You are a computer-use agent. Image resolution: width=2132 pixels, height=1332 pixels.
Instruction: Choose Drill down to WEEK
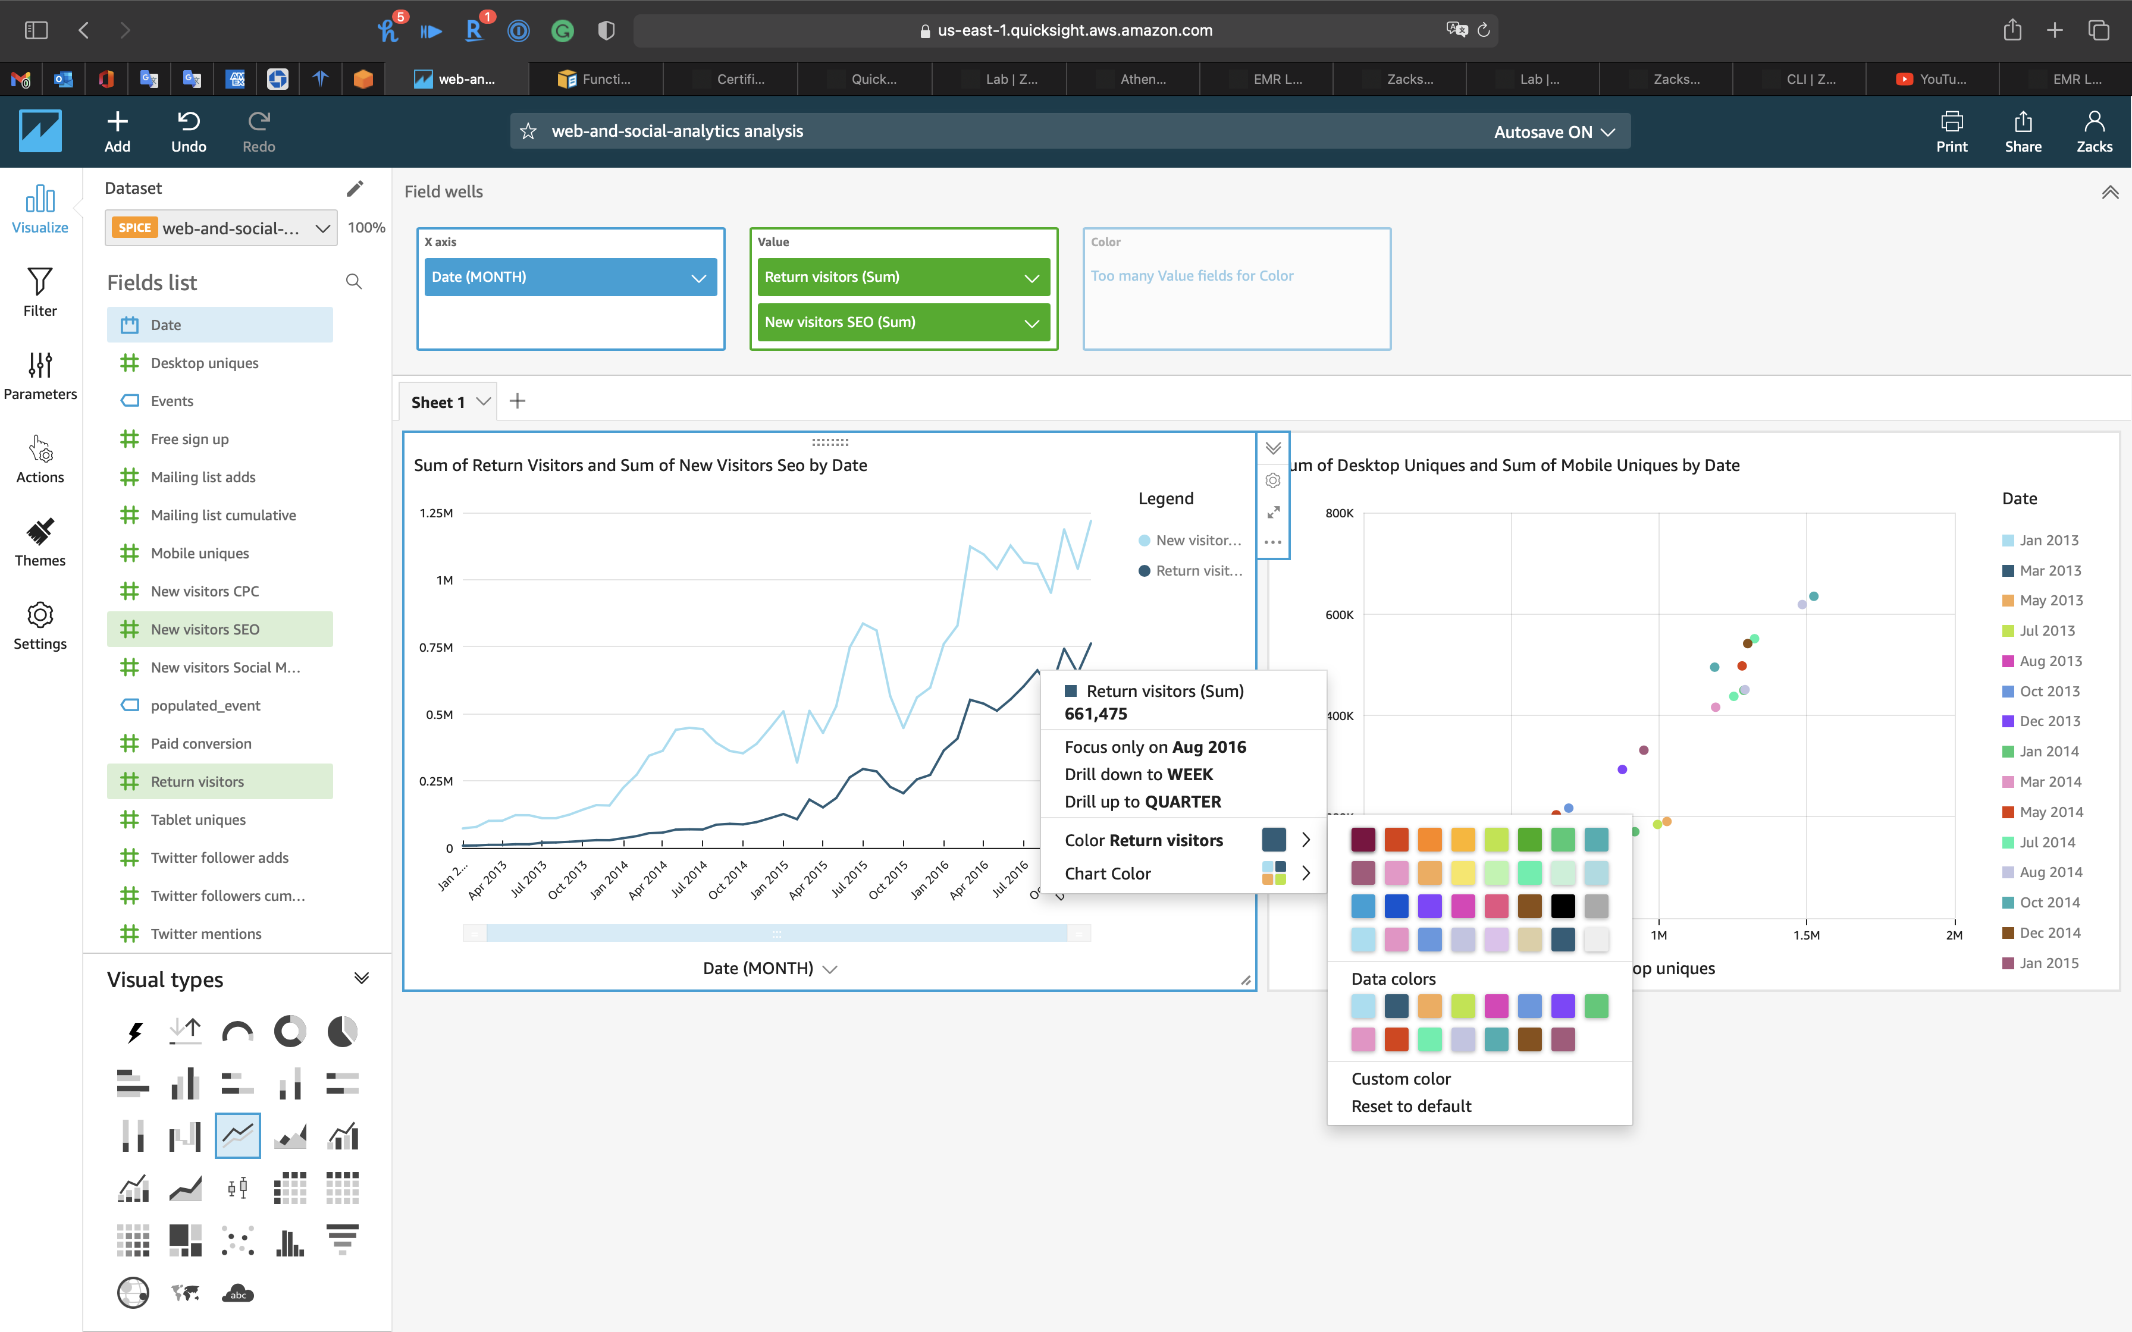1138,774
